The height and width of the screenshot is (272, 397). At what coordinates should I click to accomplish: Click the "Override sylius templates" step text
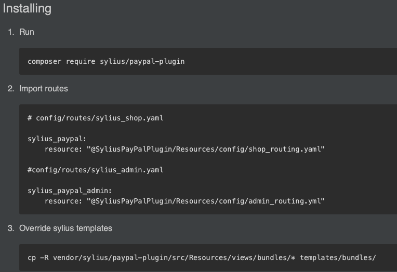(65, 228)
